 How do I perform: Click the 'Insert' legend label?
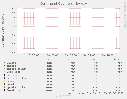pos(11,66)
